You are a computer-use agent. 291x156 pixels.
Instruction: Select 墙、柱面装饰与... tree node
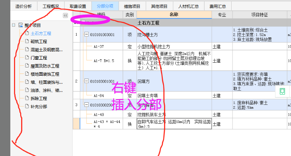[x=46, y=82]
